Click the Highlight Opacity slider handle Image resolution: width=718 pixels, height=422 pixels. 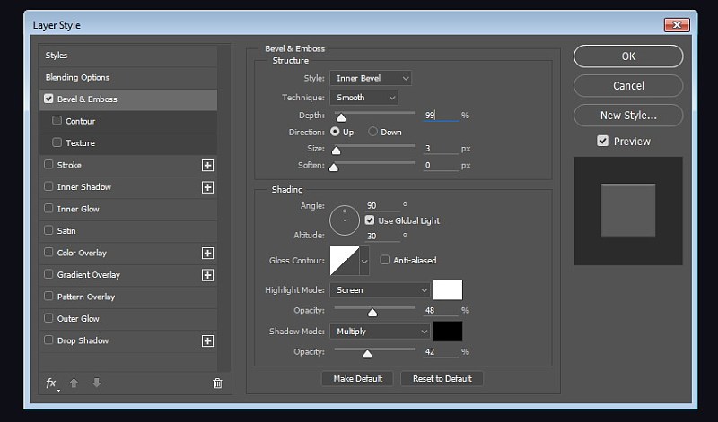(372, 313)
